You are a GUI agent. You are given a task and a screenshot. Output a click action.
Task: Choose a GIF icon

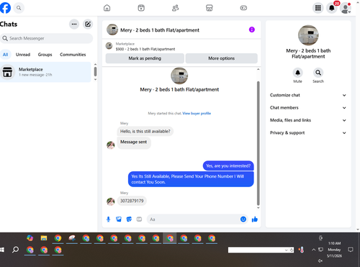point(139,220)
